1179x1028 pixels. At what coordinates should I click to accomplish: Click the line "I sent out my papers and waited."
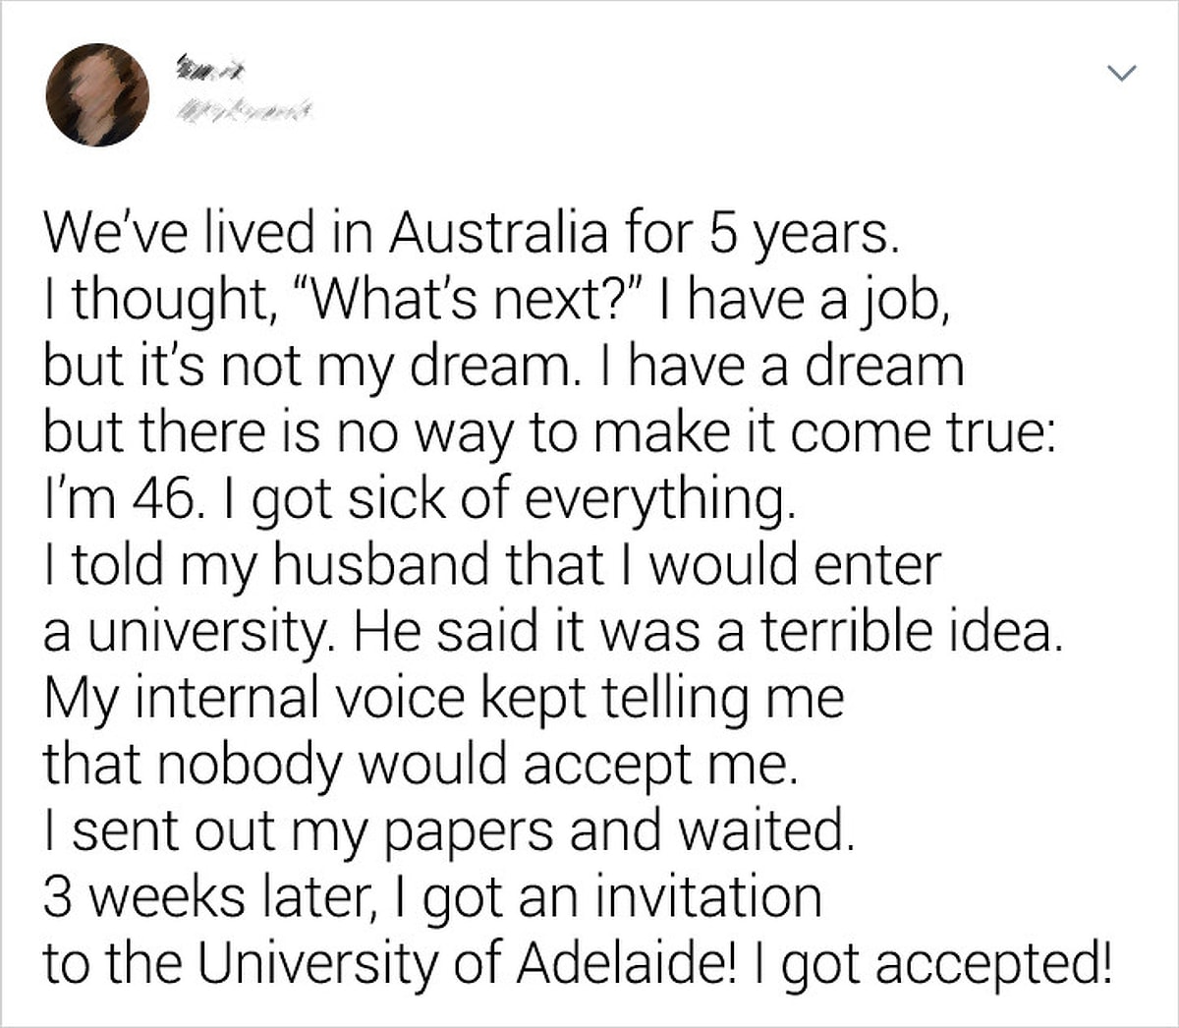tap(444, 829)
